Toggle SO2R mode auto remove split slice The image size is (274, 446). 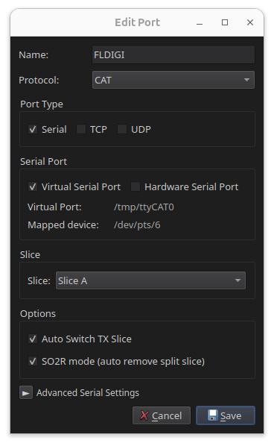(33, 361)
